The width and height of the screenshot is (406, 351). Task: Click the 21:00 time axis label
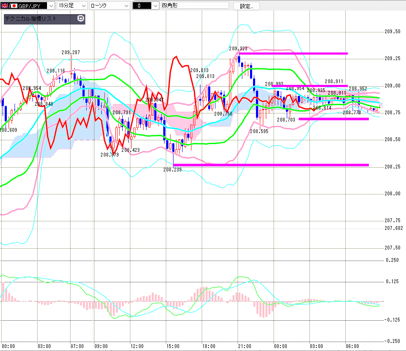point(245,346)
